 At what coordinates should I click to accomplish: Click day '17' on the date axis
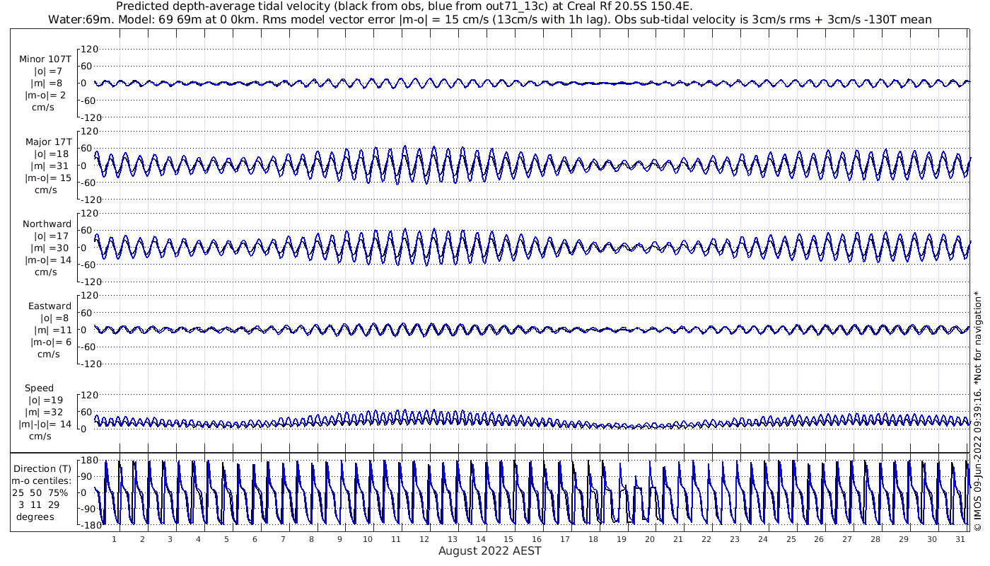(565, 539)
